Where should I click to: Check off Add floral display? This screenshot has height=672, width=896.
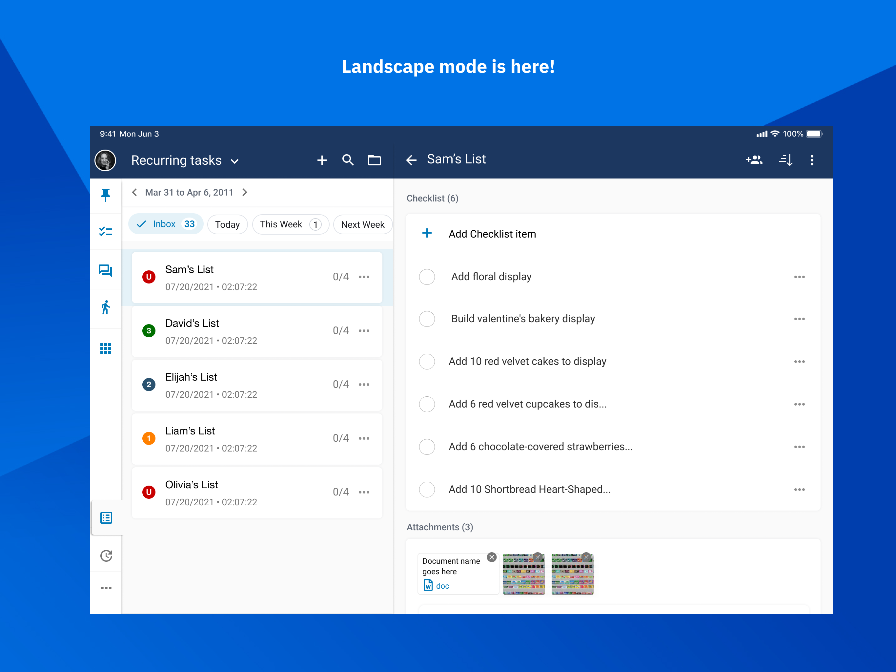427,277
